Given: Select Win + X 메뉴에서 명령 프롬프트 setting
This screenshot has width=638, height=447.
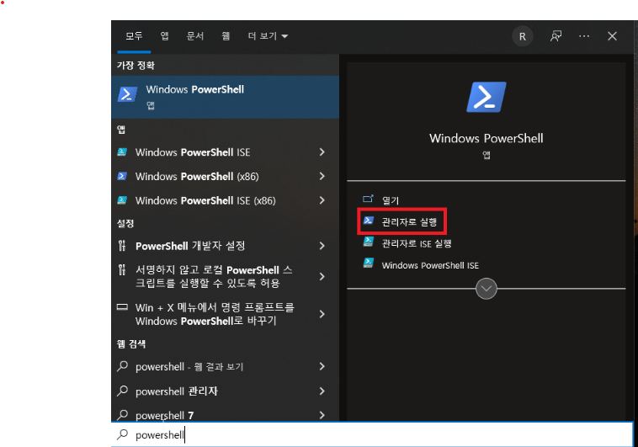Looking at the screenshot, I should click(215, 314).
